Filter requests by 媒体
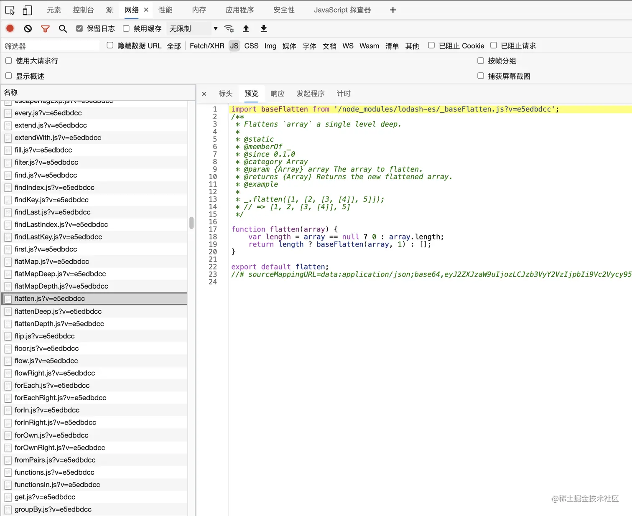632x516 pixels. (289, 46)
